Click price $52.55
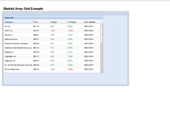Image resolution: width=170 pixels, height=127 pixels. (x=36, y=43)
